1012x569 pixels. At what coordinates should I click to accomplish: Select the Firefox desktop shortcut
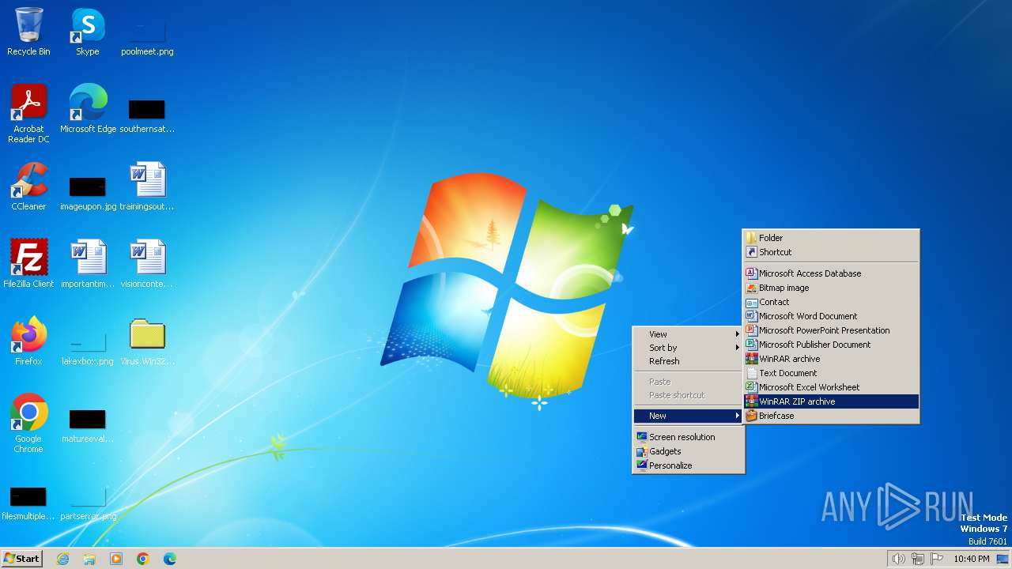(28, 341)
